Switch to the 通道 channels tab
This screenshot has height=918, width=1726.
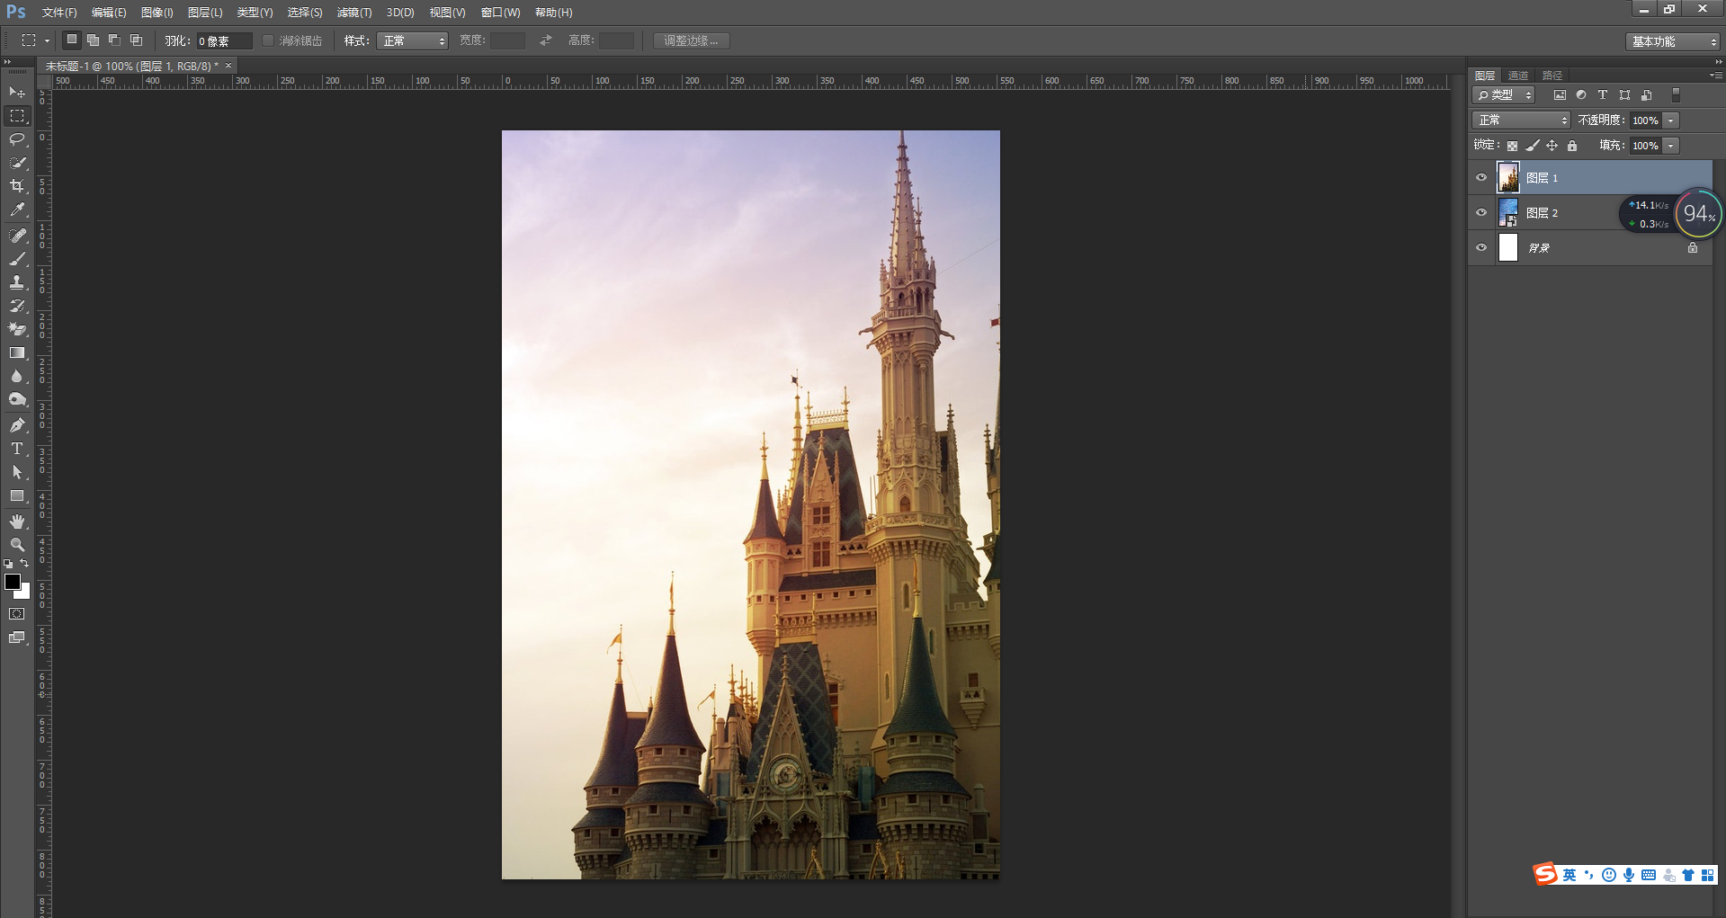[1518, 76]
